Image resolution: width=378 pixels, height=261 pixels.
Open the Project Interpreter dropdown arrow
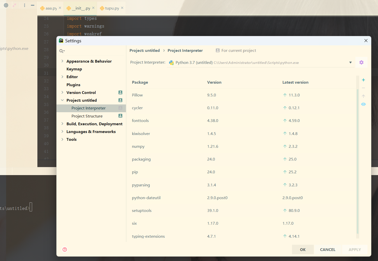coord(350,63)
